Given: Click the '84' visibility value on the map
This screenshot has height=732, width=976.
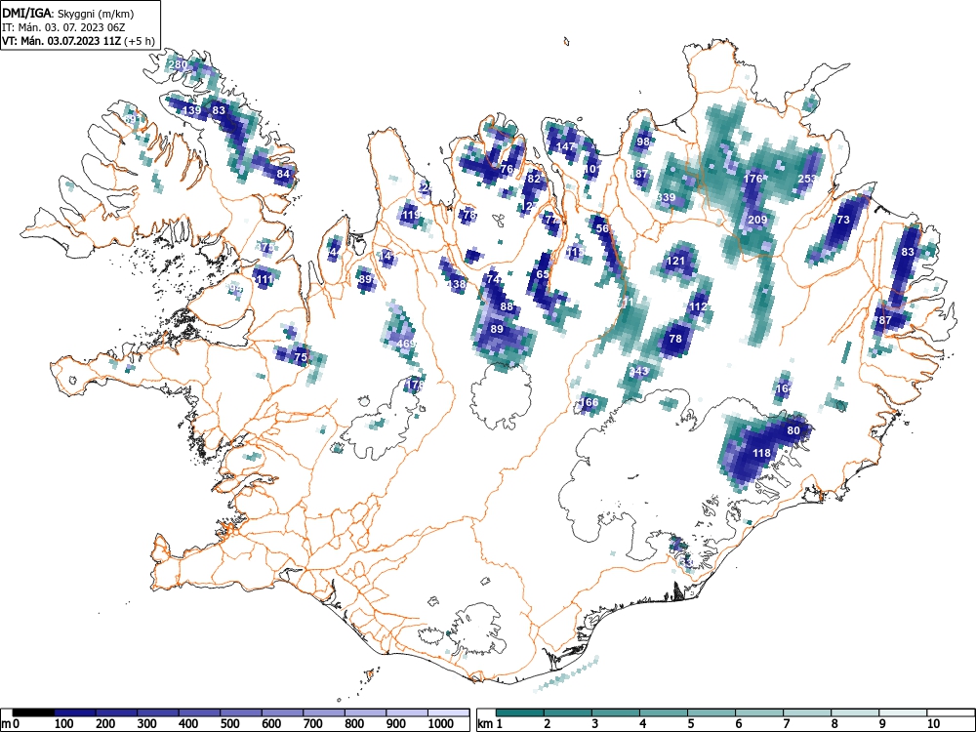Looking at the screenshot, I should click(x=283, y=174).
